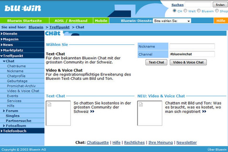Click the arrow icon after 'Schweiz' text

click(92, 112)
